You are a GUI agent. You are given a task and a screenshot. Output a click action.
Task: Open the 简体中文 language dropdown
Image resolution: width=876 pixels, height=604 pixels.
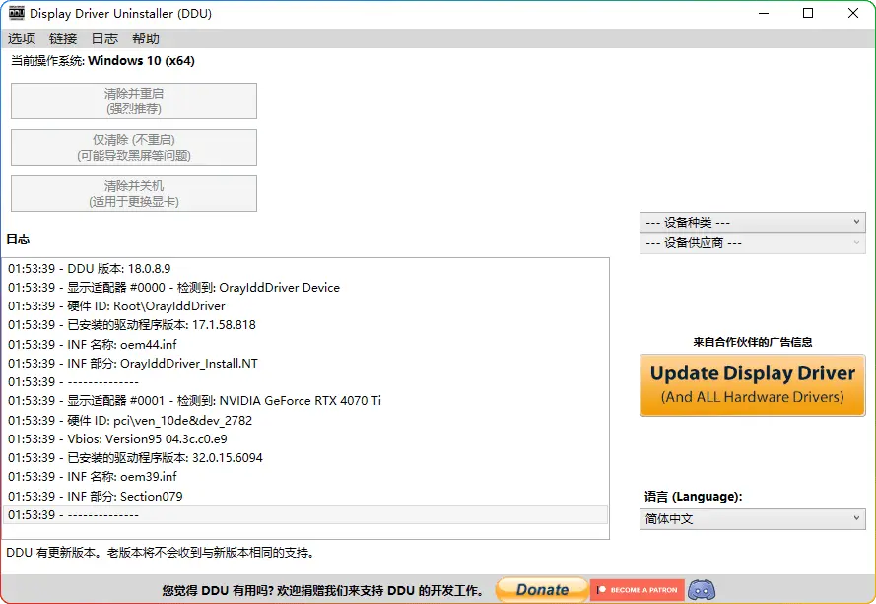click(x=753, y=519)
